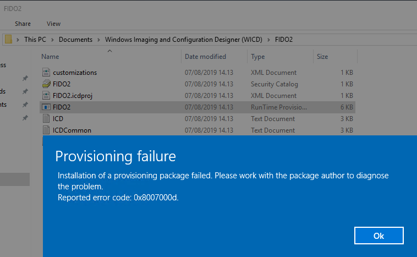Screen dimensions: 417x257
Task: Click the FIDO2 provisioning package icon
Action: 47,107
